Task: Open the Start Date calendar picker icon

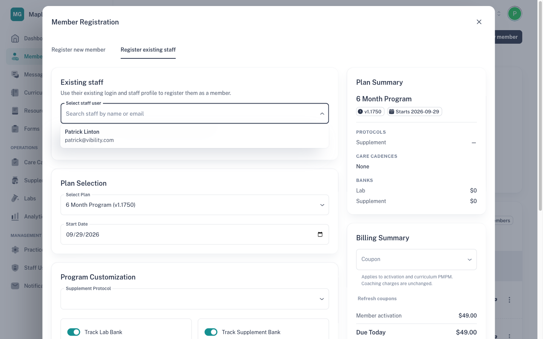Action: click(320, 234)
